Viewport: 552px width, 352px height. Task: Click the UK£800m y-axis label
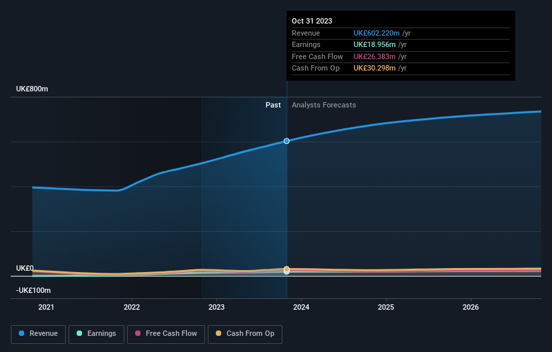coord(32,89)
